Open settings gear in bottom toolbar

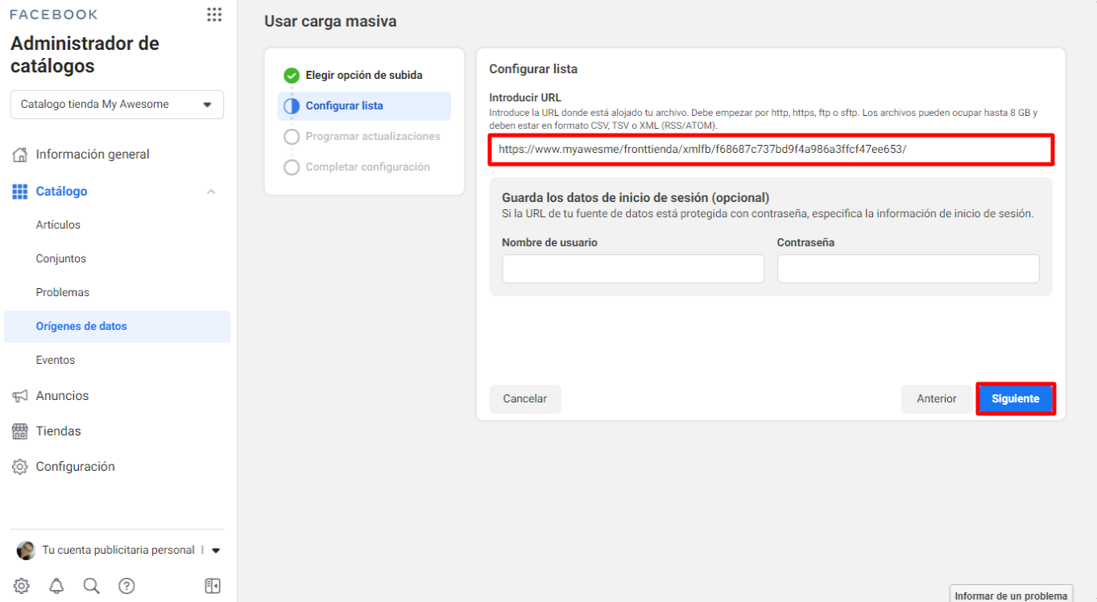[x=22, y=586]
